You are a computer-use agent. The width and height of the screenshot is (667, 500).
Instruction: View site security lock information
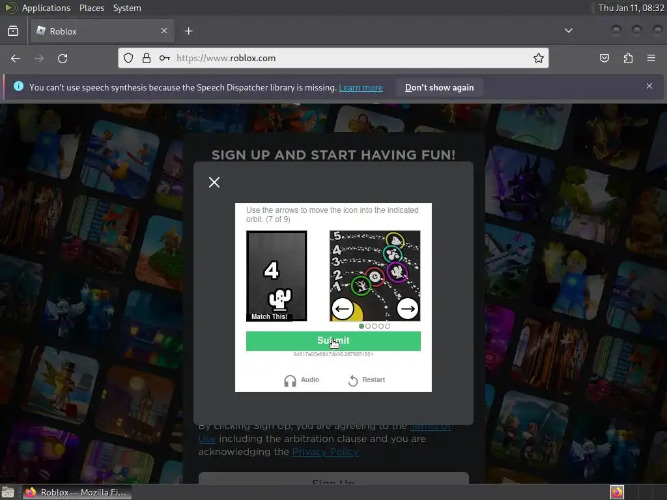point(147,58)
